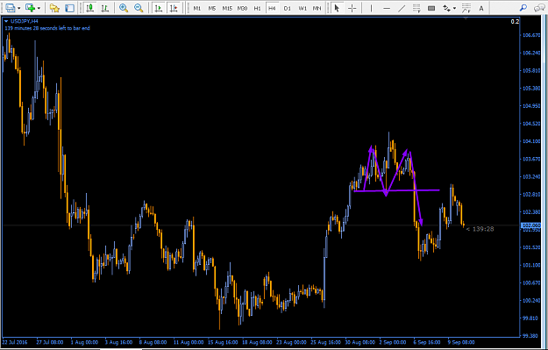Pick the horizontal line drawing tool
This screenshot has width=548, height=350.
tap(387, 8)
